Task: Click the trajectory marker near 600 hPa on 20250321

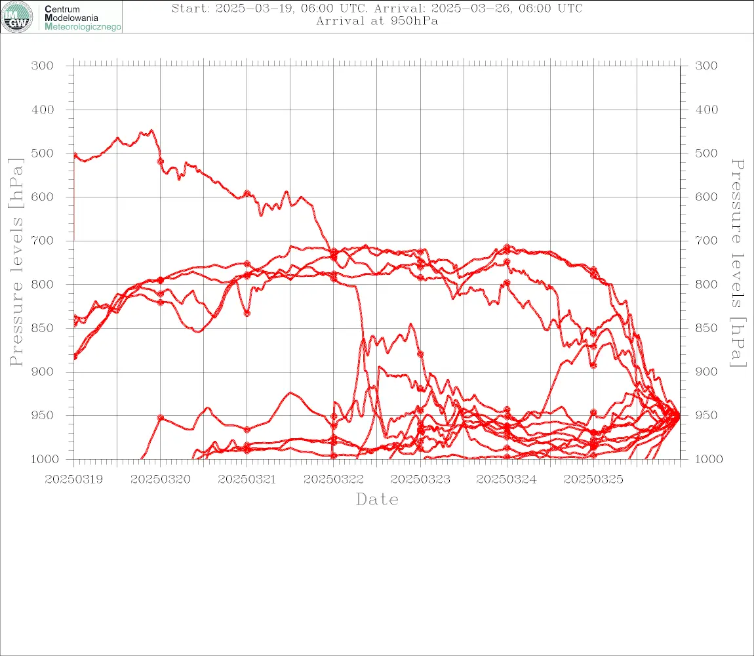Action: [247, 194]
